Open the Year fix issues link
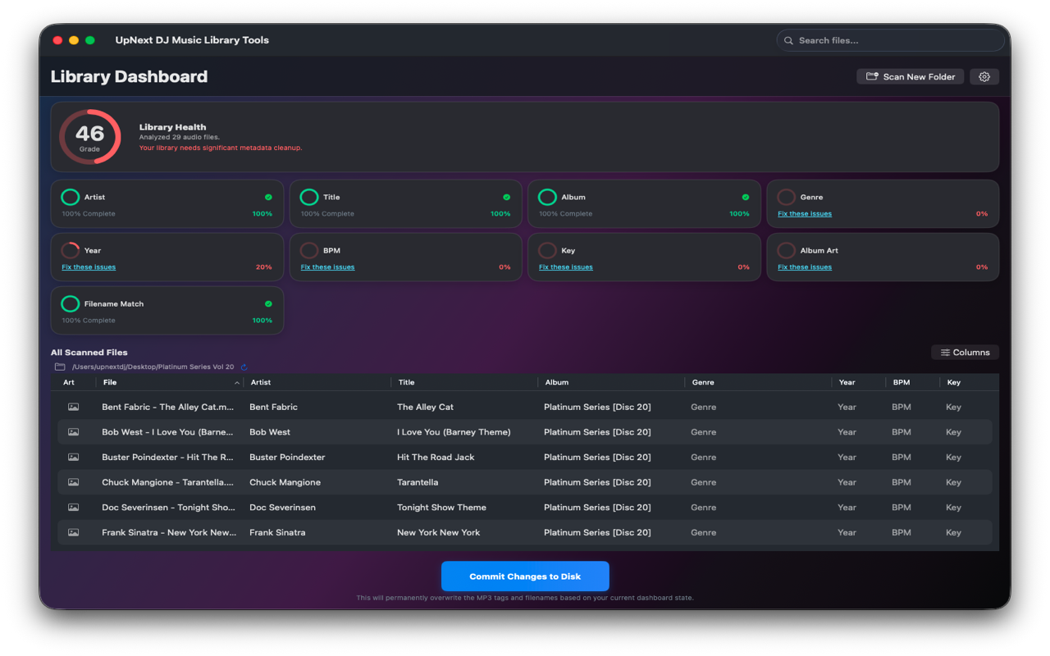1050x656 pixels. pos(88,266)
